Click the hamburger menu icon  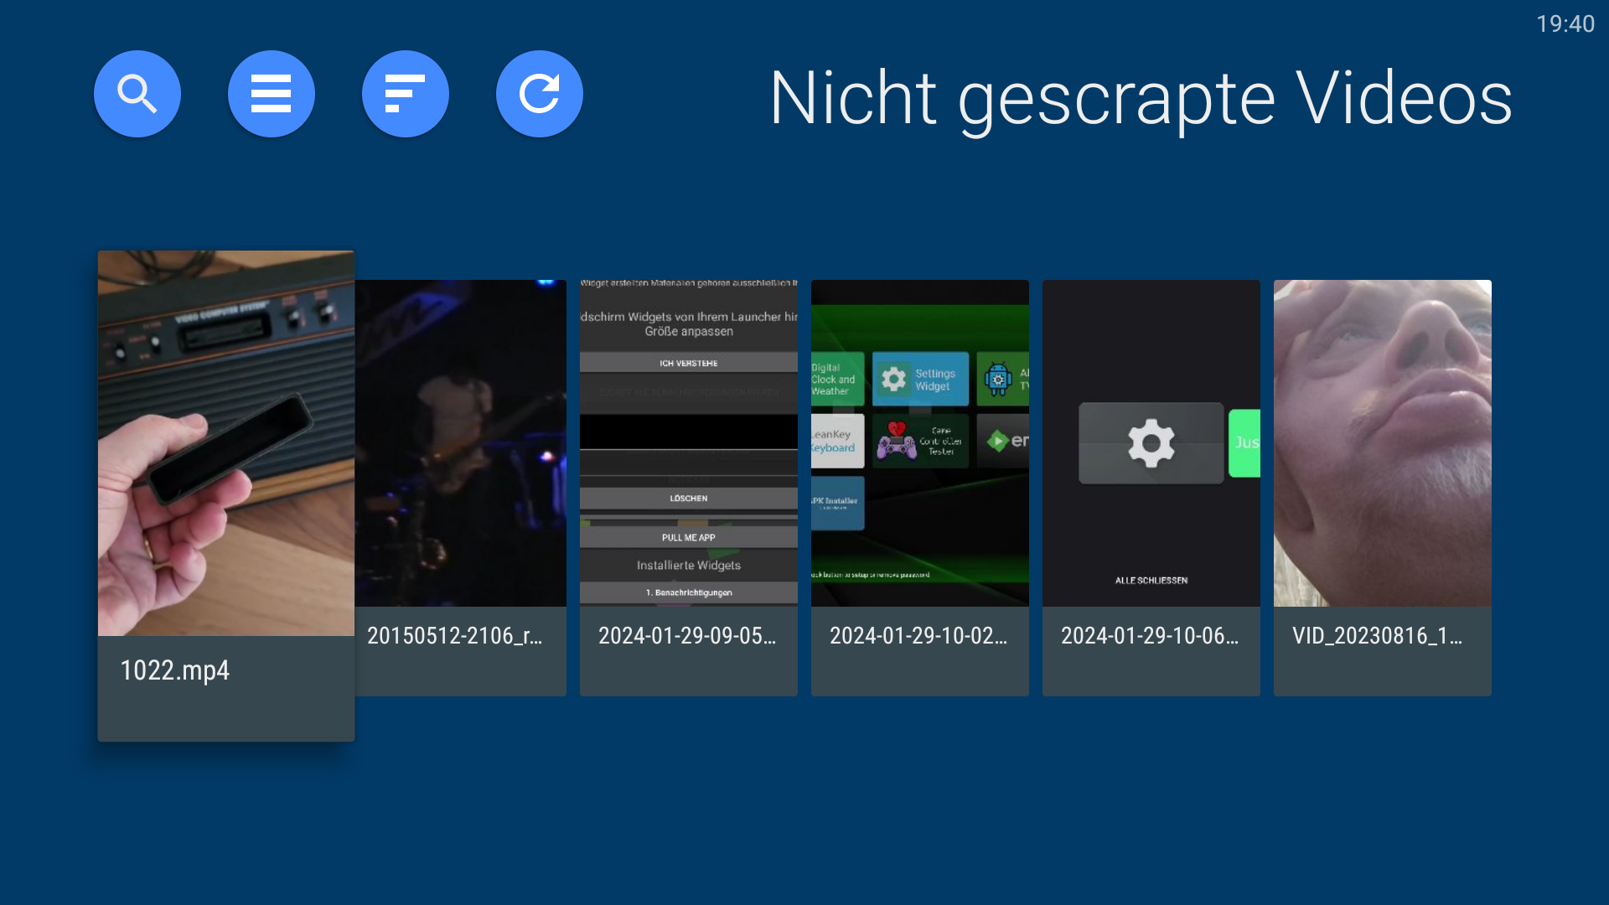271,94
